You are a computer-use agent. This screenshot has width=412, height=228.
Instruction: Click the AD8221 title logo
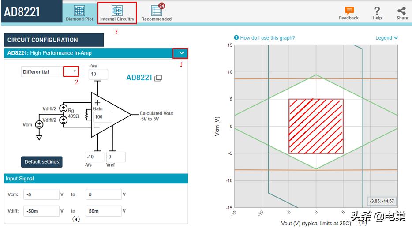[22, 12]
